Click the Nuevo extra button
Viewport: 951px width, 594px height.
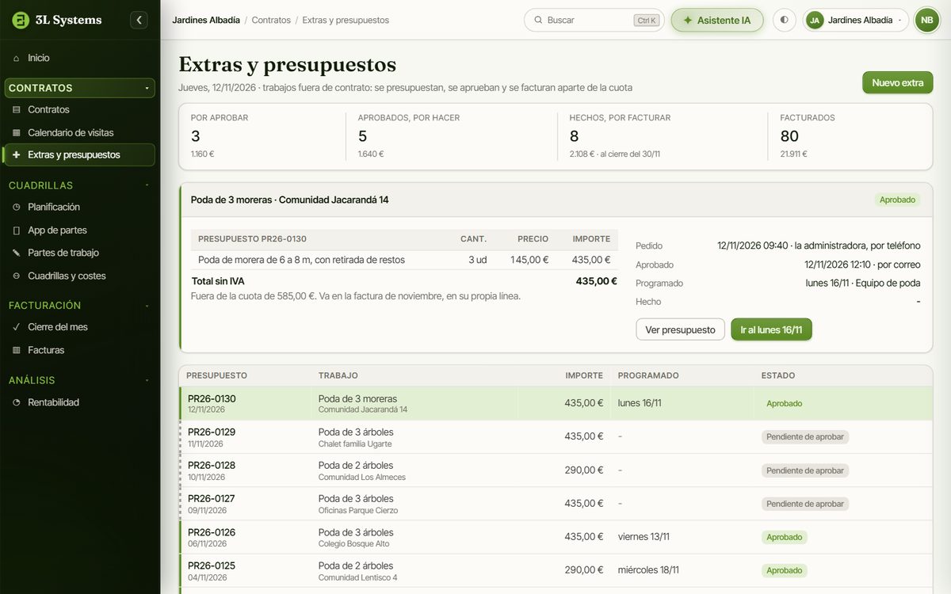[x=897, y=82]
